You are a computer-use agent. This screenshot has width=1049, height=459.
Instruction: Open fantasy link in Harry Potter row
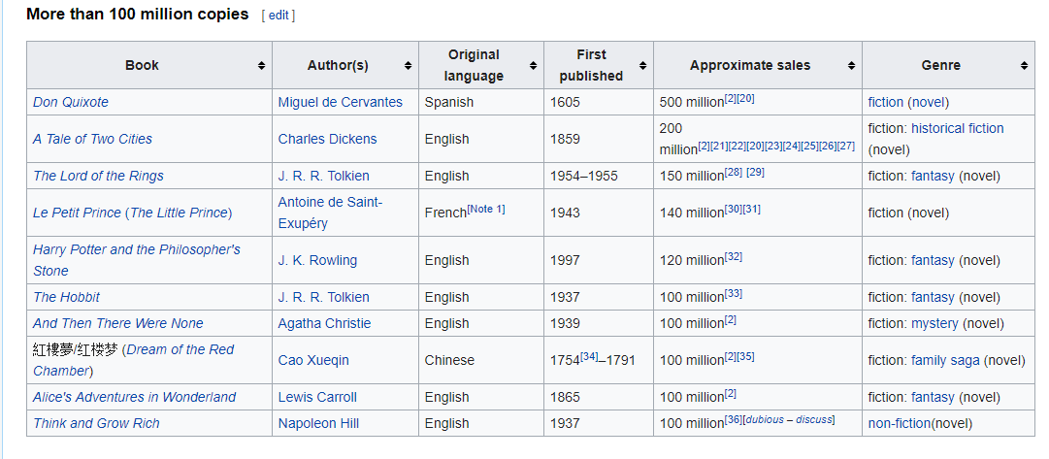tap(933, 260)
